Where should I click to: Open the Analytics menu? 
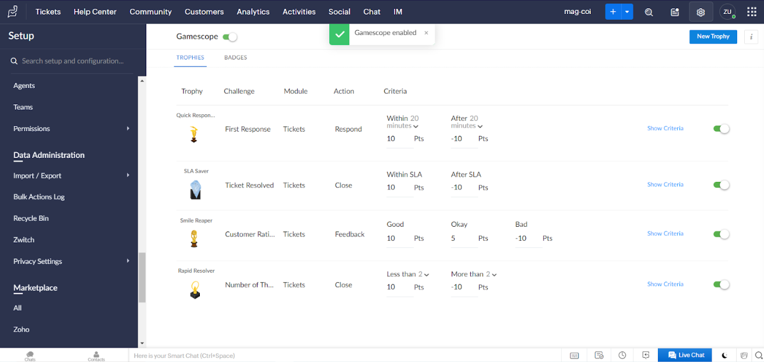click(x=253, y=12)
